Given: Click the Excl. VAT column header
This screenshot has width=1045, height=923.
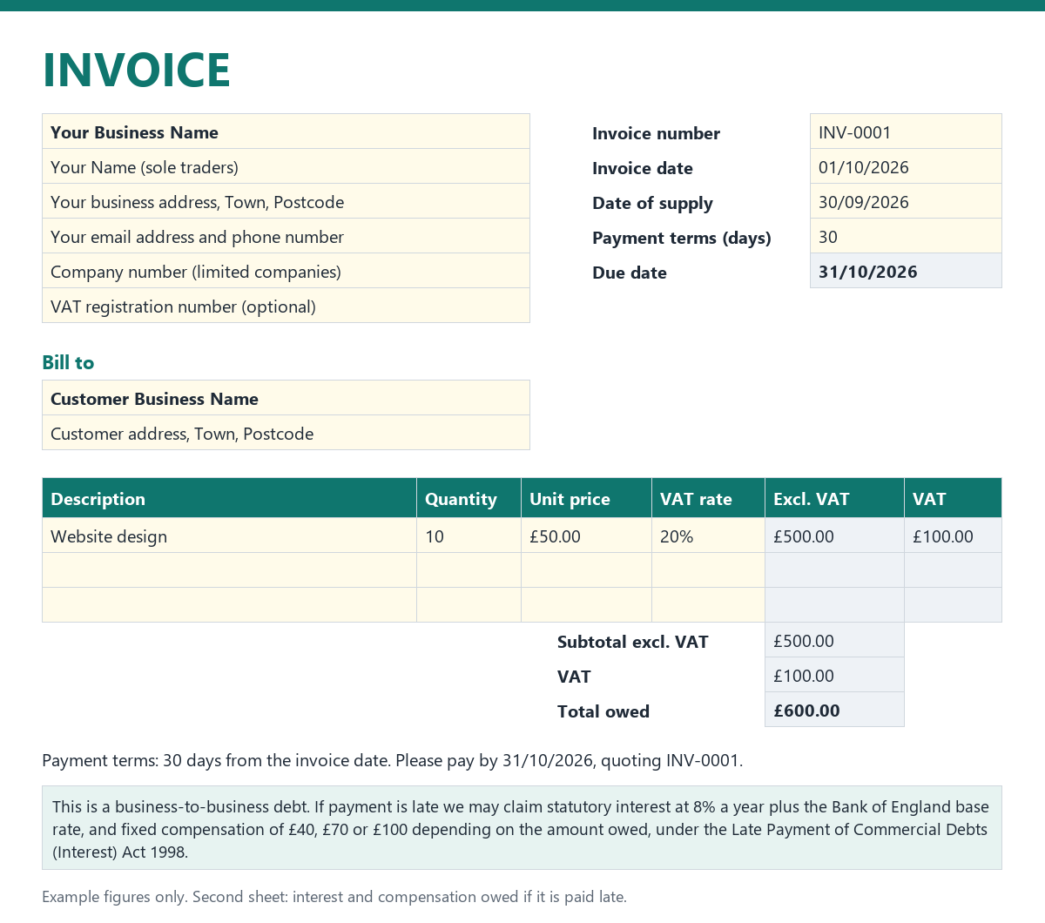Looking at the screenshot, I should click(x=834, y=498).
